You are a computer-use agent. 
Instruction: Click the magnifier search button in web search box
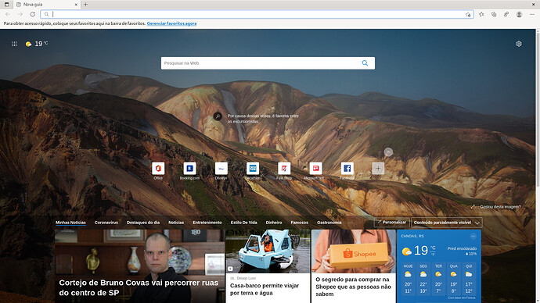tap(365, 63)
